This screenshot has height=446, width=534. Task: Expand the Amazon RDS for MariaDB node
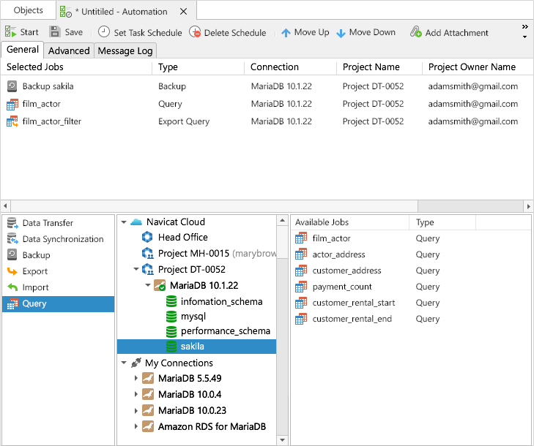pyautogui.click(x=136, y=426)
